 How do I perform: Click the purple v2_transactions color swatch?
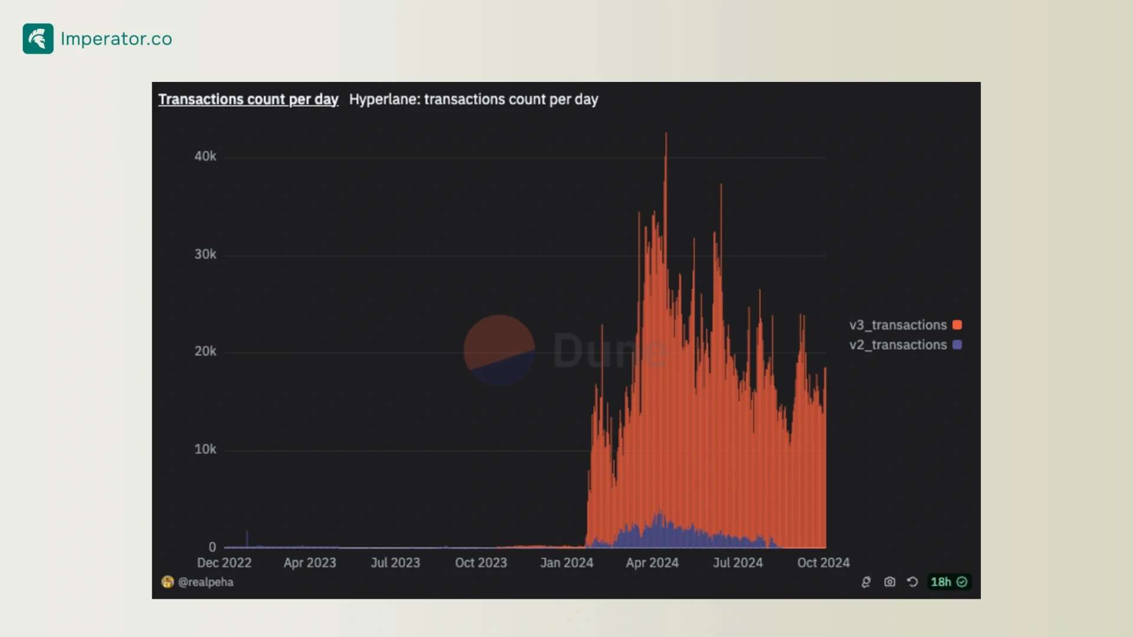tap(957, 345)
